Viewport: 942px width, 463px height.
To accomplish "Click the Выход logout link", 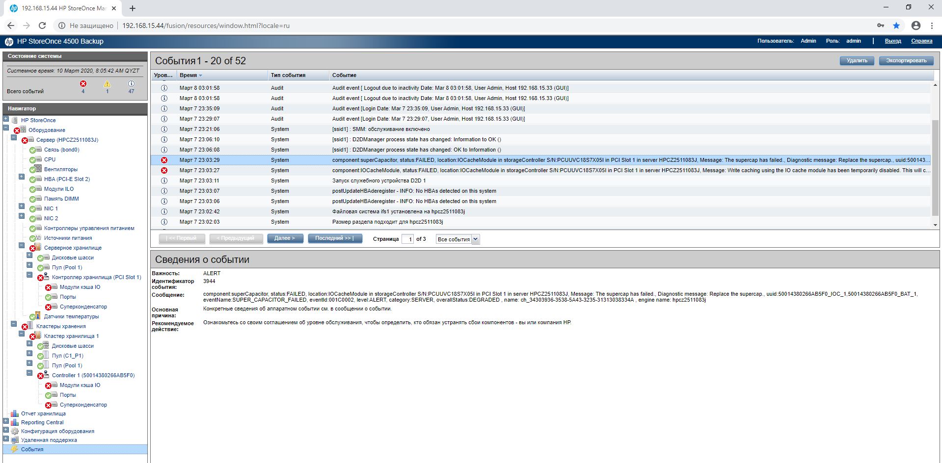I will tap(892, 41).
